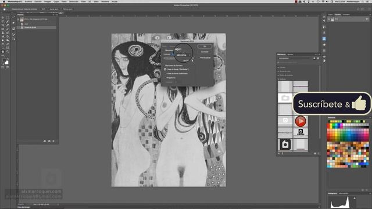Expand the third Libraries section
Image resolution: width=372 pixels, height=209 pixels.
click(278, 75)
